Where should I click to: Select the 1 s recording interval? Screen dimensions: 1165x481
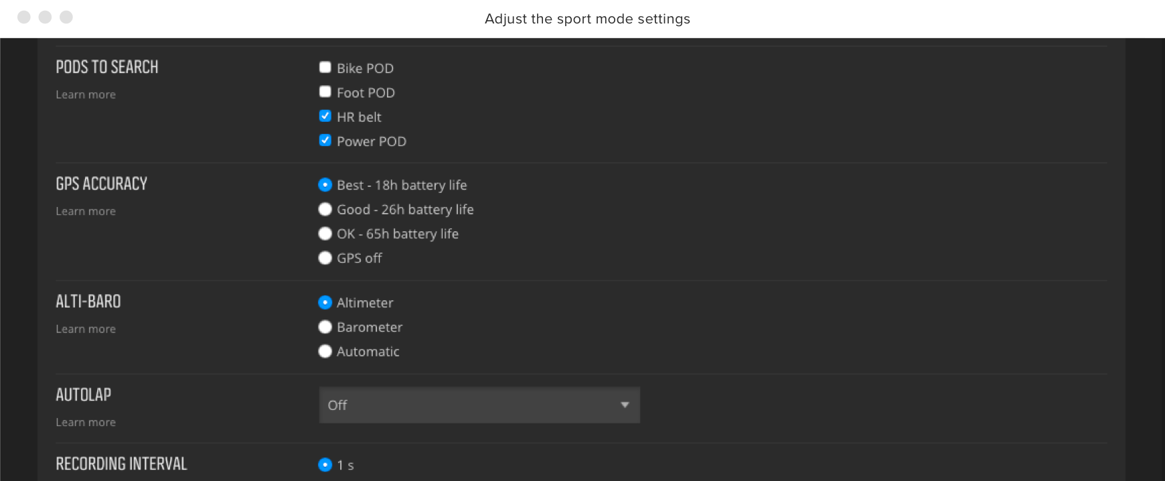[325, 464]
